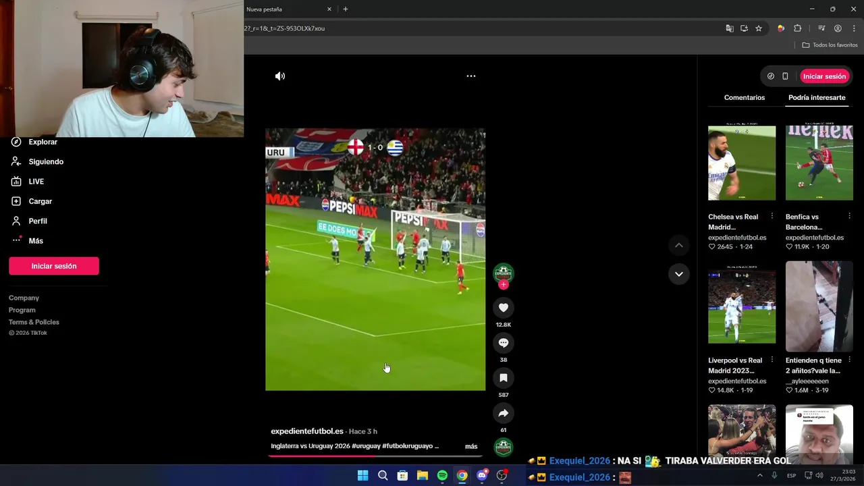The width and height of the screenshot is (864, 486).
Task: Click the browser address bar URL
Action: [284, 28]
